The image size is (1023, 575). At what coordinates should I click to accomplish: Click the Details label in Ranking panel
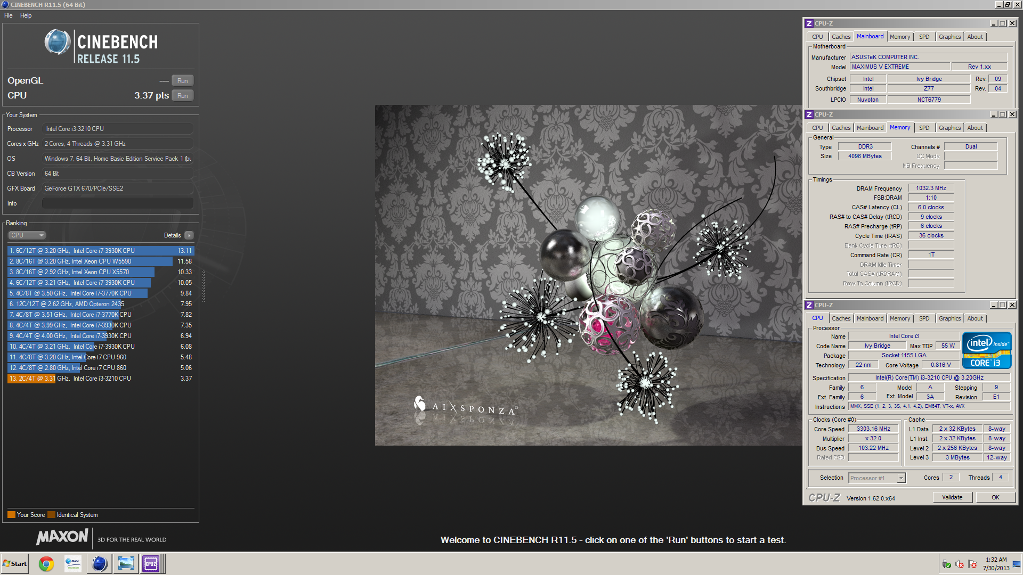tap(172, 235)
